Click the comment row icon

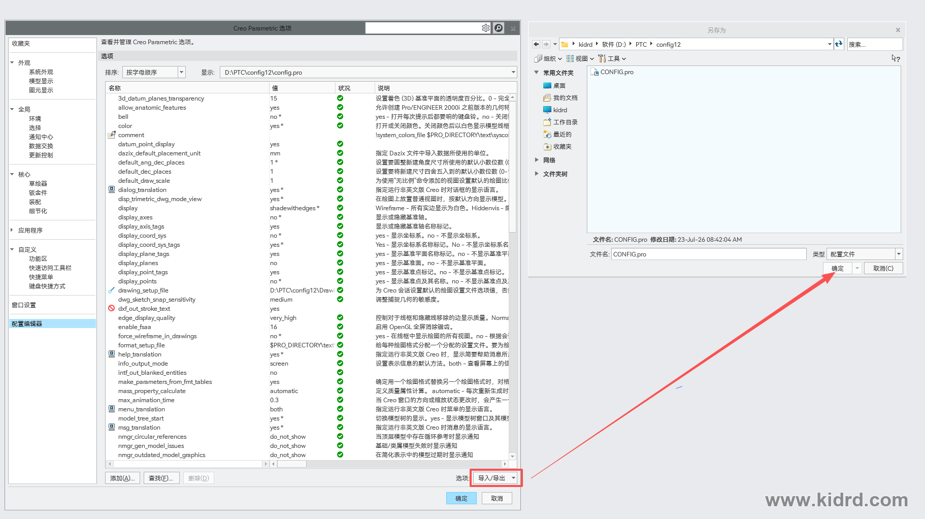coord(112,135)
